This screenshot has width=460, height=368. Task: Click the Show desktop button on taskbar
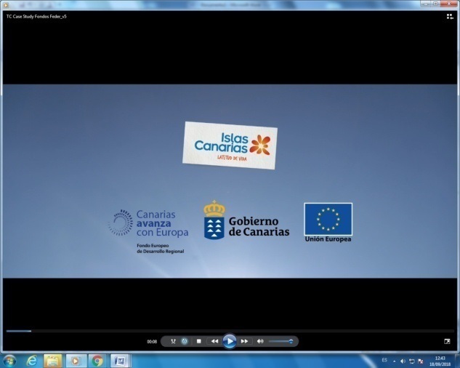pos(458,361)
